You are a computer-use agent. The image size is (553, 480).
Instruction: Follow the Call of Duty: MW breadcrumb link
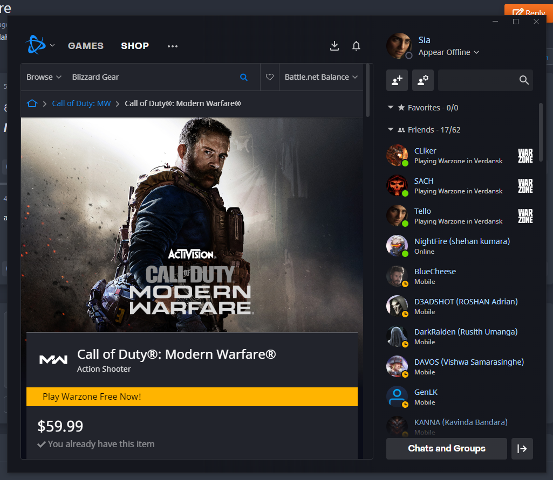(81, 103)
